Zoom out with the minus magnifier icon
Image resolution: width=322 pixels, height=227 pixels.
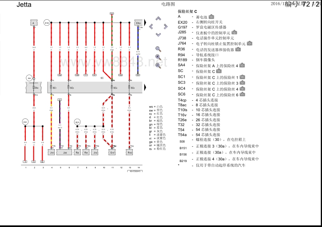158,65
